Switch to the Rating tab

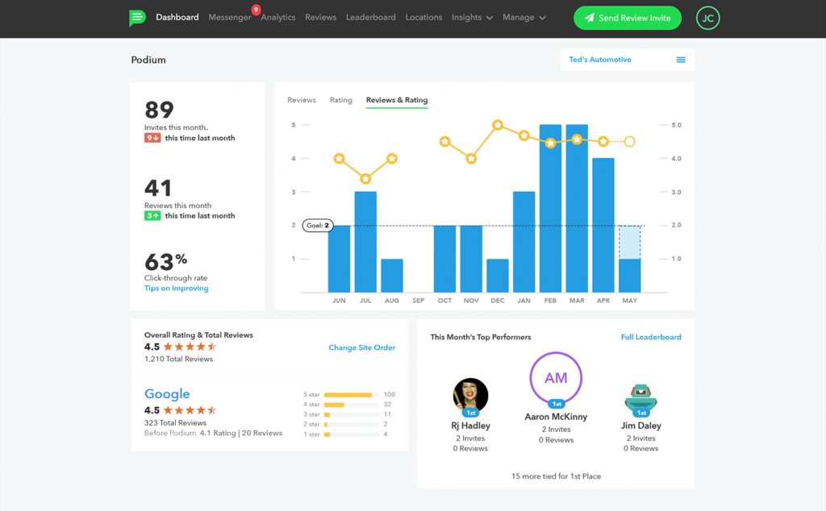pyautogui.click(x=340, y=100)
